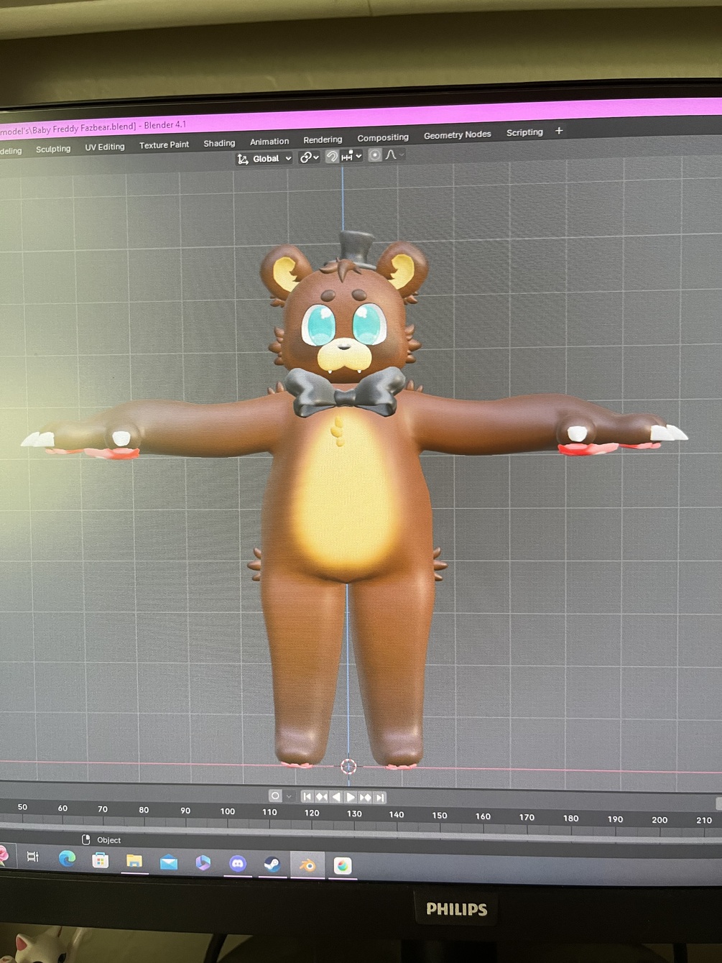Open the snapping options dropdown
This screenshot has height=963, width=722.
(352, 156)
